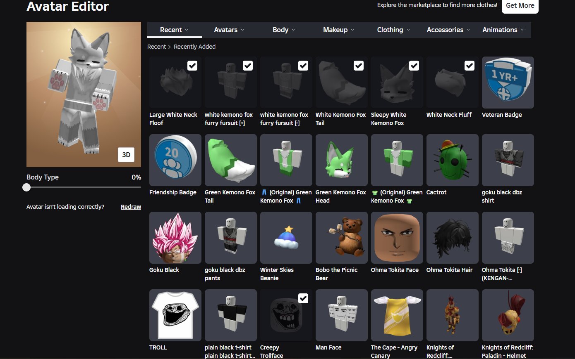Select Green Kemono Fox Head item
Image resolution: width=575 pixels, height=359 pixels.
pyautogui.click(x=341, y=160)
